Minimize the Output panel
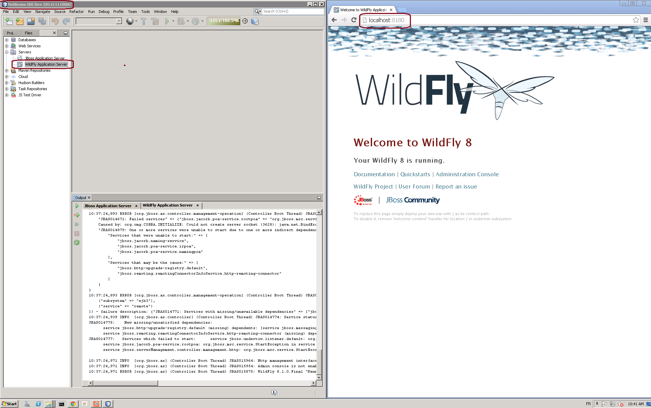 [x=319, y=198]
